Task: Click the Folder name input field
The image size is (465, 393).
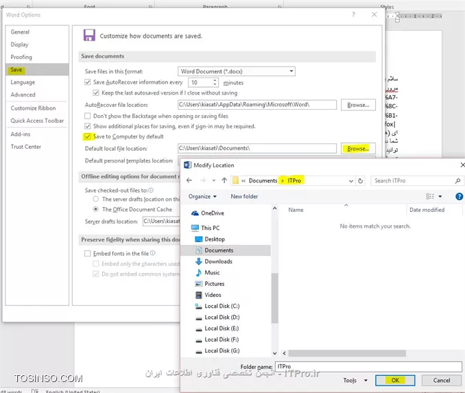Action: (x=368, y=367)
